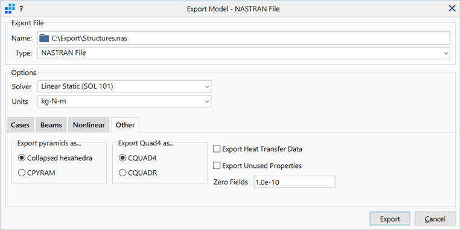Switch to the Nonlinear tab
The width and height of the screenshot is (461, 230).
(x=89, y=125)
